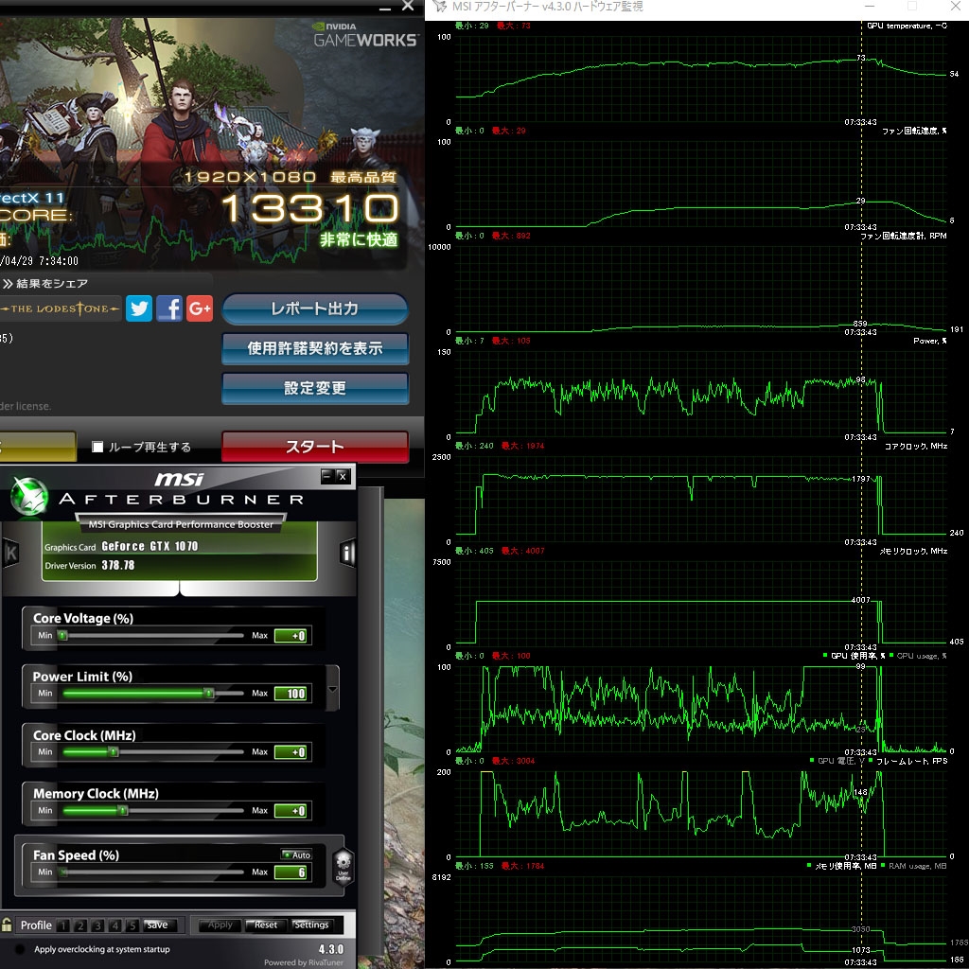Share the benchmark score on Google+
The image size is (969, 969).
[x=200, y=308]
